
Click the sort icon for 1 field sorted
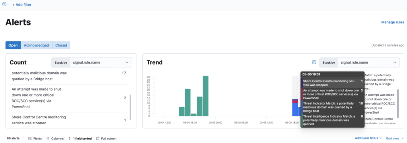[x=70, y=138]
